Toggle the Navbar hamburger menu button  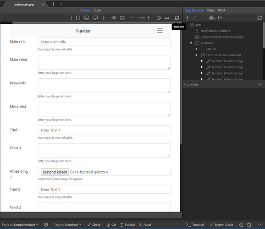tap(160, 31)
